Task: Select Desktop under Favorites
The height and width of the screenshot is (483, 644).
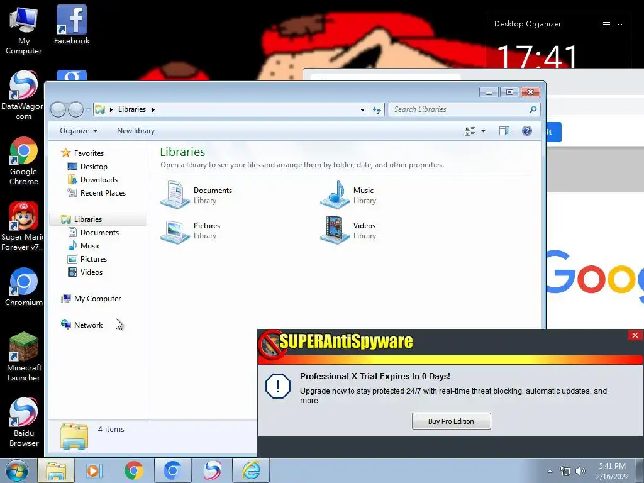Action: pos(94,166)
